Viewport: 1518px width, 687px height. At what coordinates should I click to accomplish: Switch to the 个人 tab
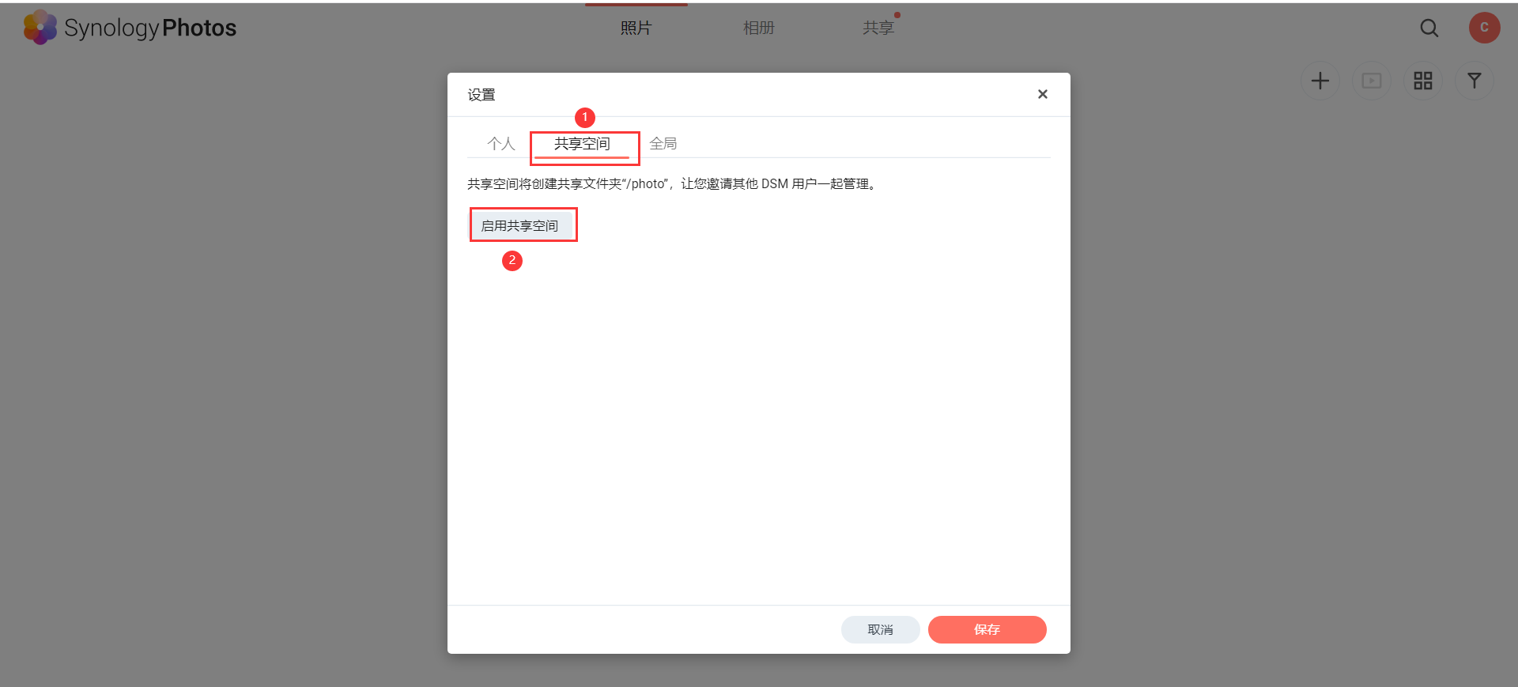[x=500, y=144]
